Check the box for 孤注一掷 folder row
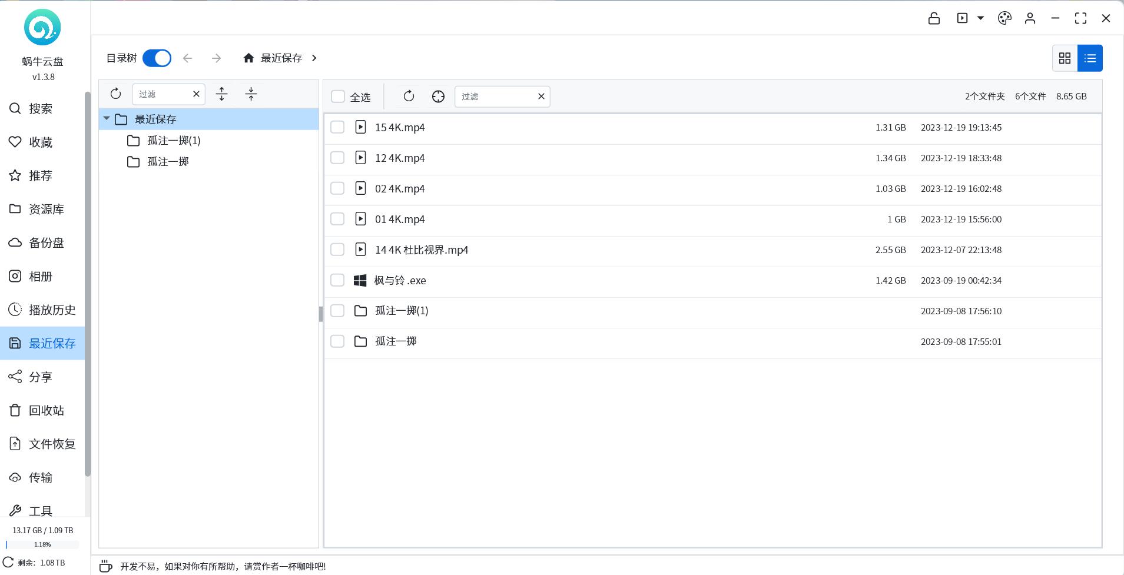This screenshot has height=575, width=1124. click(337, 341)
